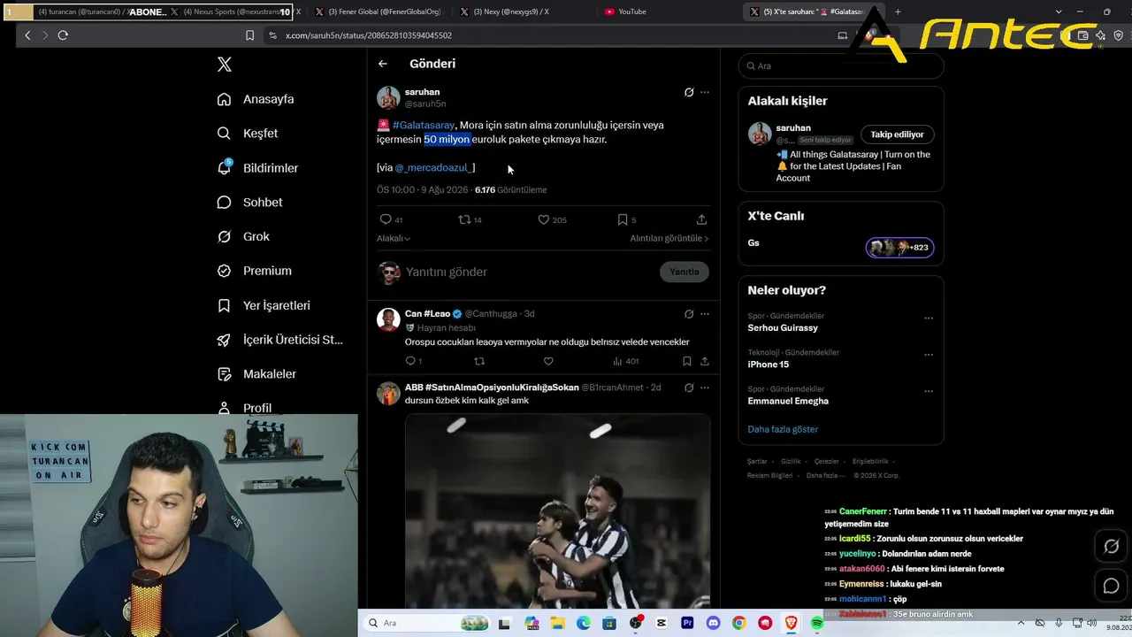Screen dimensions: 1132x637
Task: Open Premium badge icon
Action: 225,271
